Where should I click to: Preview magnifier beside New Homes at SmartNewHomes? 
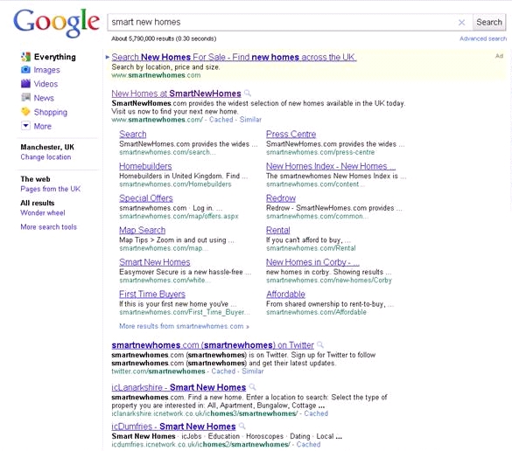(248, 94)
